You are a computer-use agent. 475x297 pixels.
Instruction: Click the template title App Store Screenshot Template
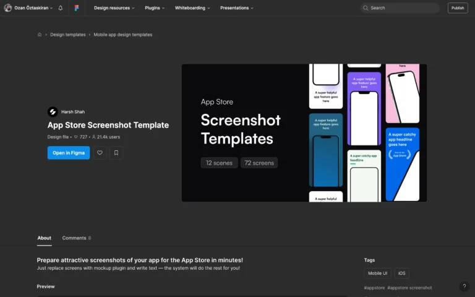click(108, 125)
